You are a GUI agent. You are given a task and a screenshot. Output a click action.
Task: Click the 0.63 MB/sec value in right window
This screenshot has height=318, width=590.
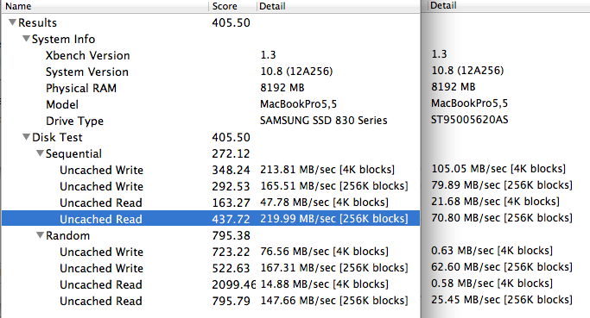pyautogui.click(x=492, y=251)
